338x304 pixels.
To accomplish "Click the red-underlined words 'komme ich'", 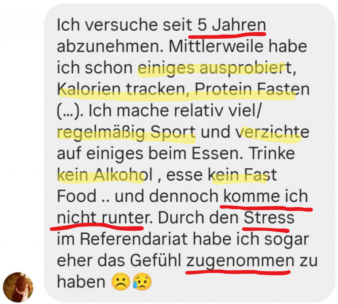I will coord(266,196).
